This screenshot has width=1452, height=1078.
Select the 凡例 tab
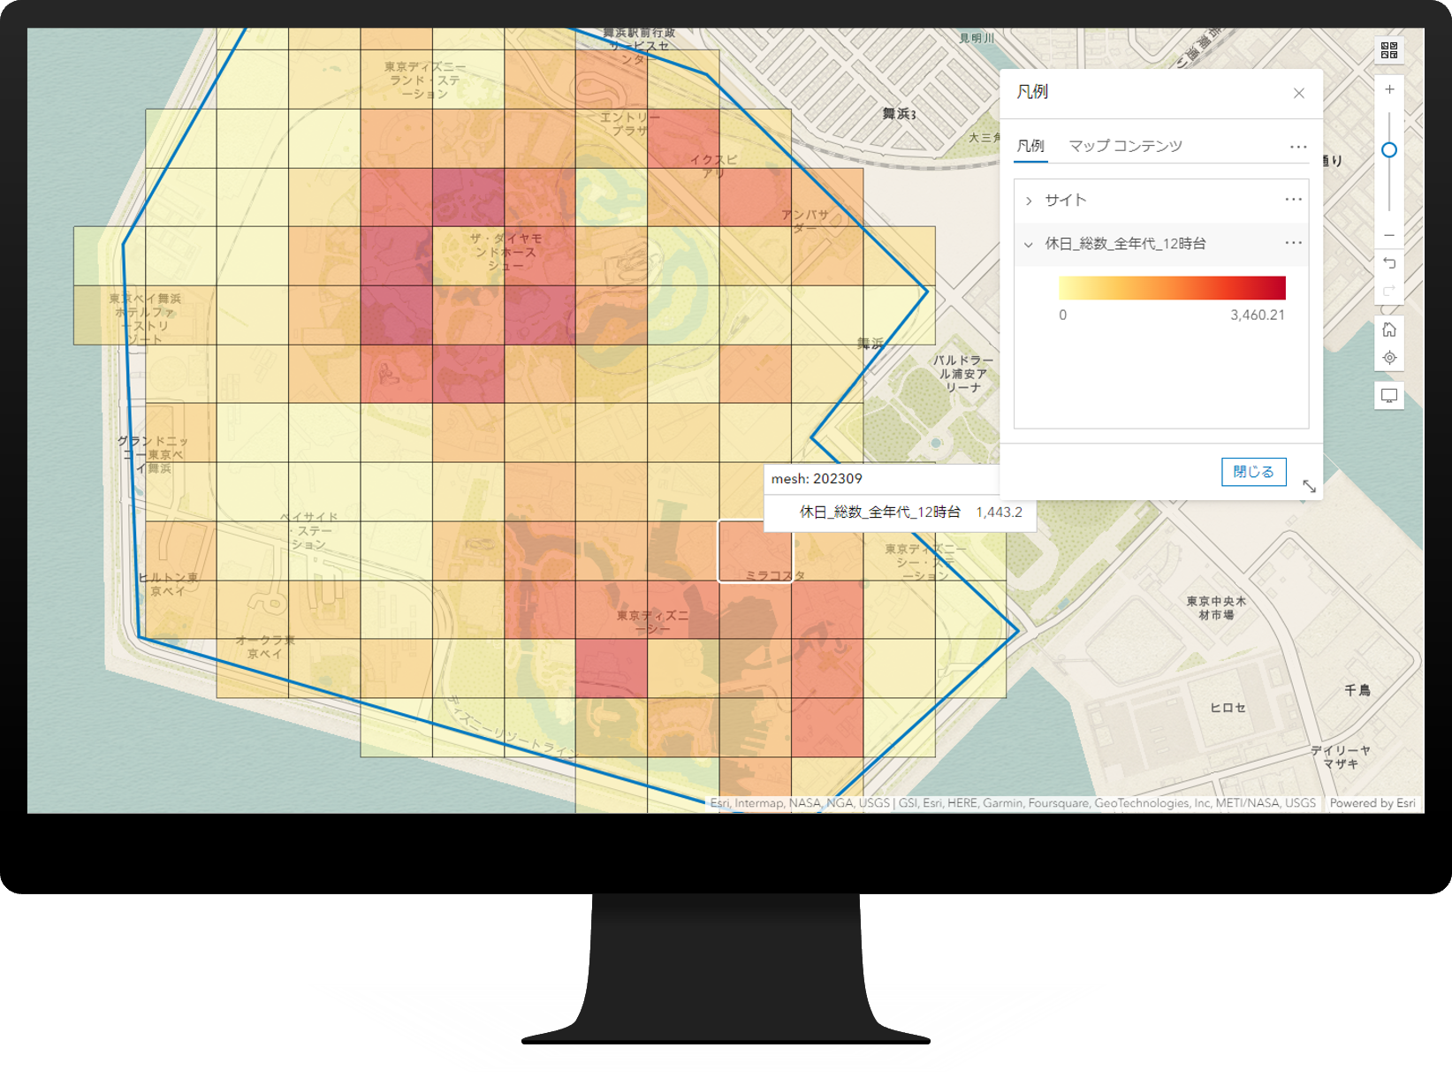pyautogui.click(x=1030, y=146)
